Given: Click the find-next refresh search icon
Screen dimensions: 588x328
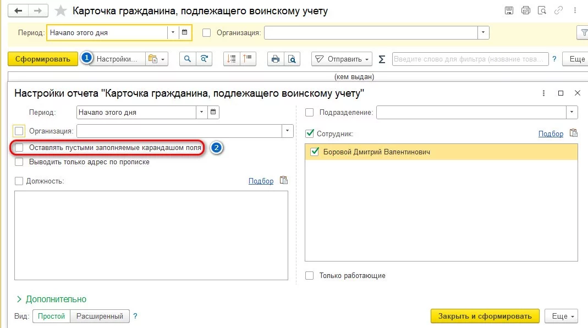Looking at the screenshot, I should (x=204, y=59).
